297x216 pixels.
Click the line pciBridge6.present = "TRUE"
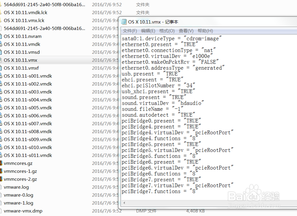(x=161, y=162)
